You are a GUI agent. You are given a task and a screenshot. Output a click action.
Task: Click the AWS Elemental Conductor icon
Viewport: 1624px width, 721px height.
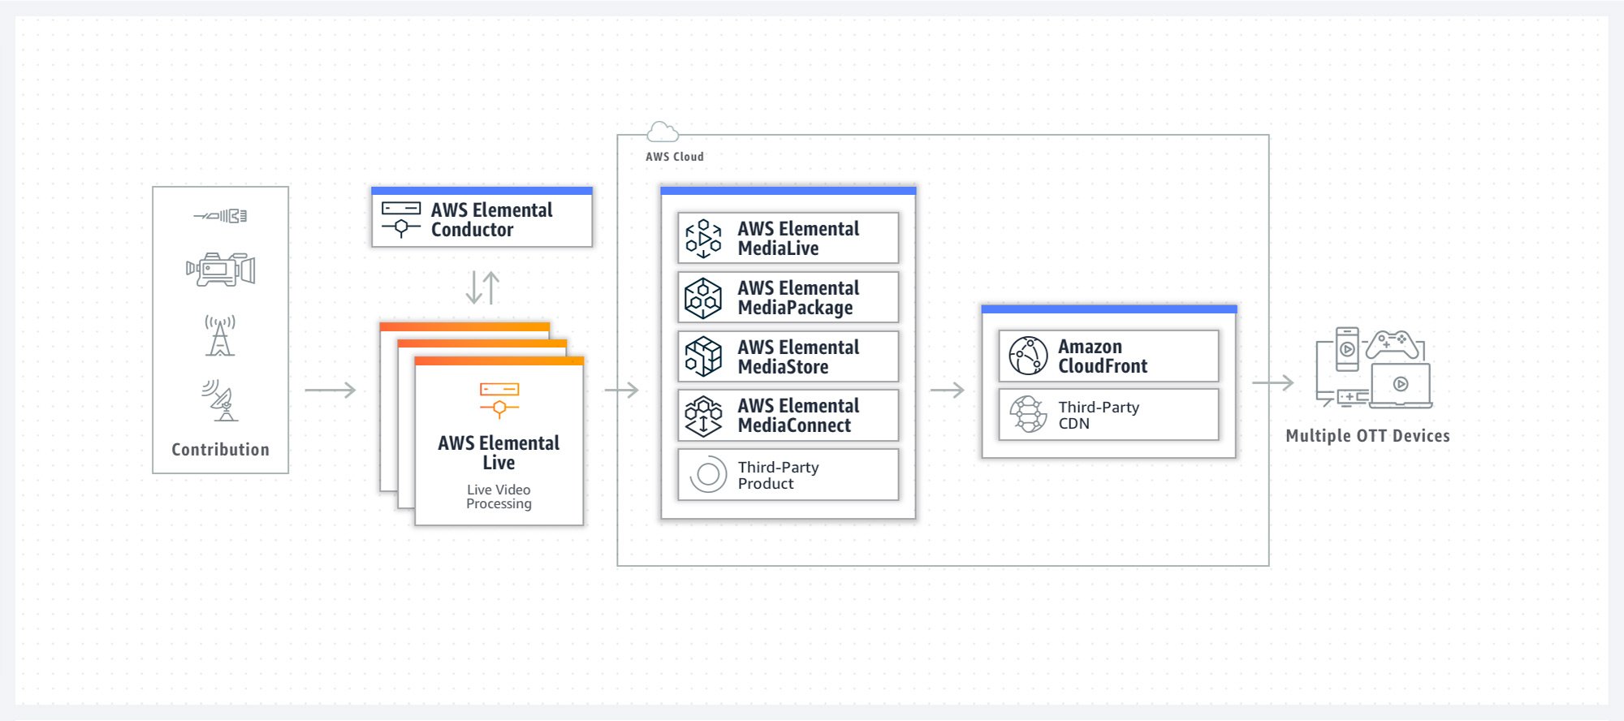[x=401, y=219]
